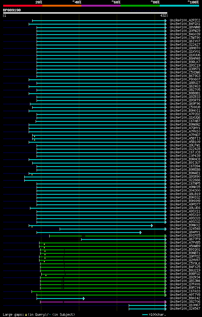Click the green alignment bar of UniRef100_B9IFE5
The height and width of the screenshot is (317, 202).
pyautogui.click(x=108, y=236)
